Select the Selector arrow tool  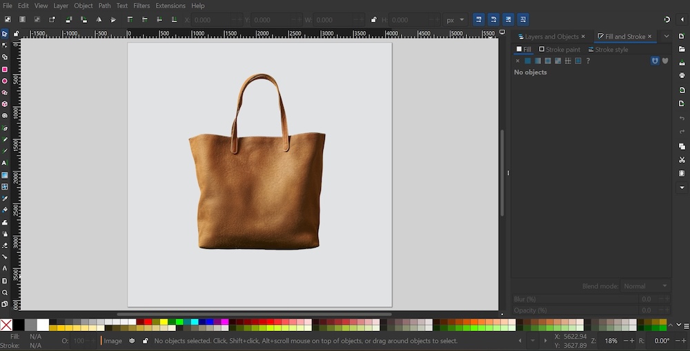5,33
